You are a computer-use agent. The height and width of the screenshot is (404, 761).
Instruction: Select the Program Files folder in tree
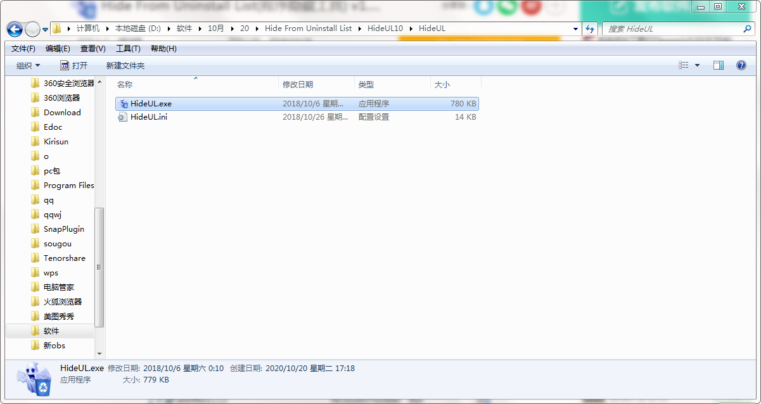click(62, 185)
